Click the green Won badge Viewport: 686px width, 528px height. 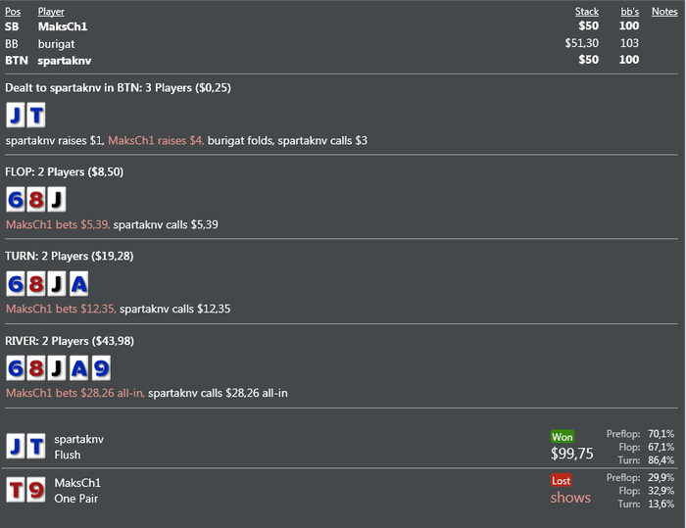coord(563,437)
